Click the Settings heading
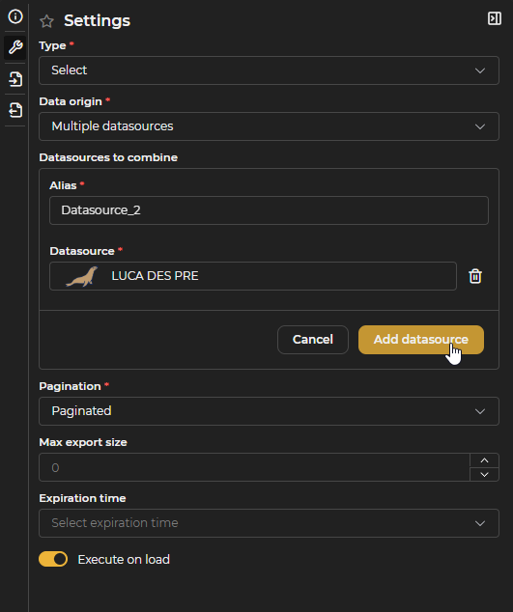This screenshot has height=612, width=513. pos(97,20)
